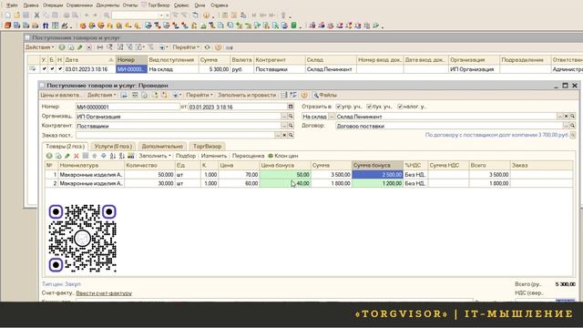Viewport: 583px width, 328px height.
Task: Click Подбор button
Action: click(186, 156)
